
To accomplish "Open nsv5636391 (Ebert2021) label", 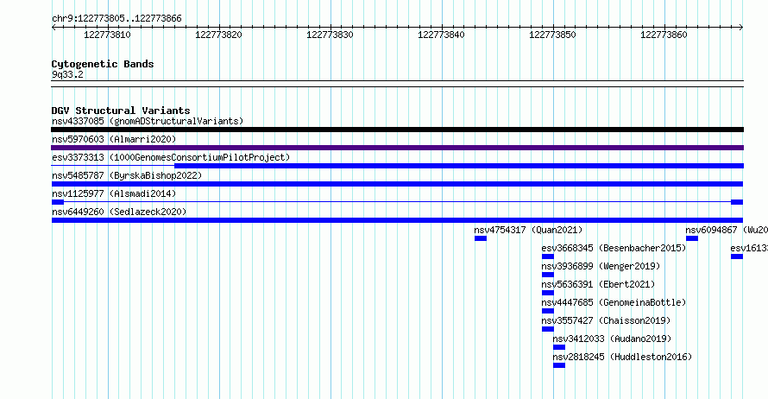I will (598, 284).
